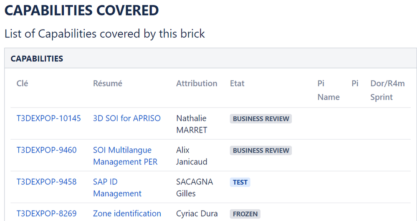The image size is (417, 221).
Task: Click the FROZEN status badge
Action: tap(245, 214)
